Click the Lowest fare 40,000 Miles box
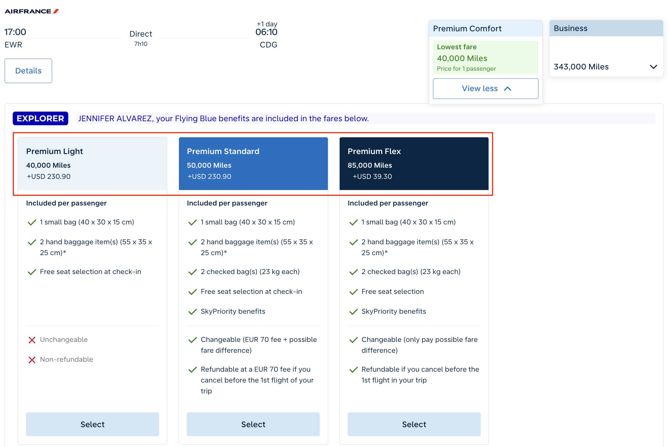The width and height of the screenshot is (670, 447). click(485, 58)
